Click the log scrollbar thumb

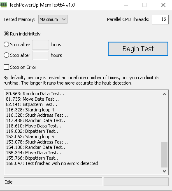(164, 155)
